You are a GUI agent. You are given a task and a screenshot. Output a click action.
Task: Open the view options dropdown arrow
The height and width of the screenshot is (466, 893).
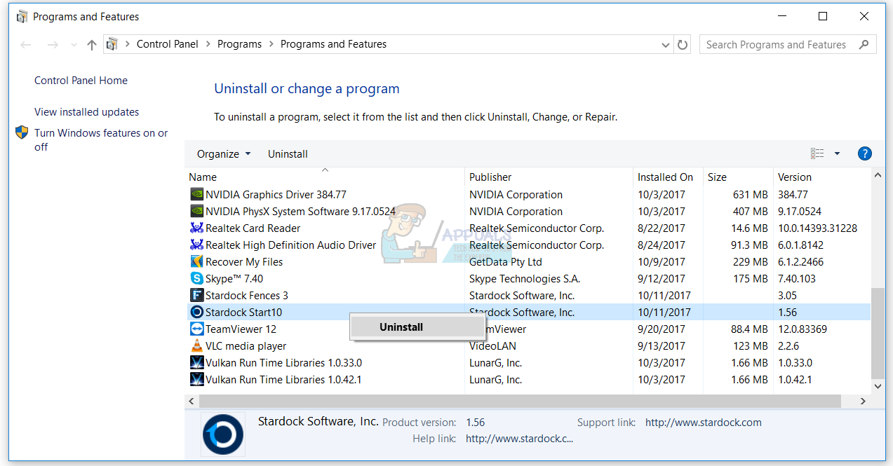pos(837,153)
